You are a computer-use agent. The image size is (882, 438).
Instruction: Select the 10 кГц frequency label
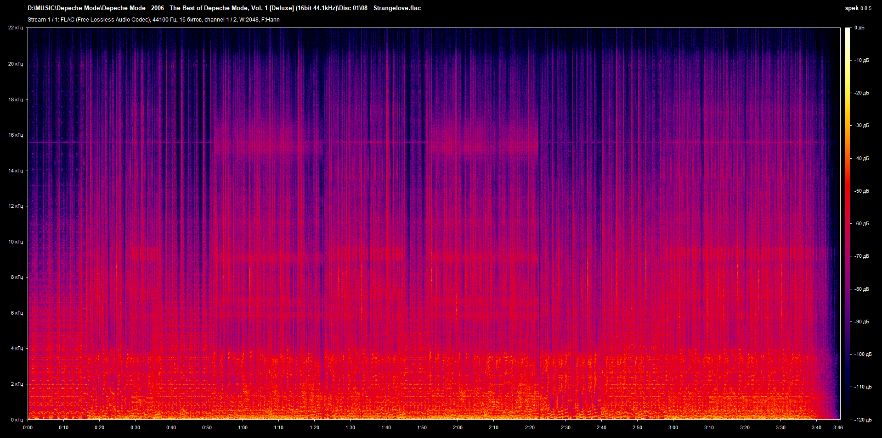(16, 242)
